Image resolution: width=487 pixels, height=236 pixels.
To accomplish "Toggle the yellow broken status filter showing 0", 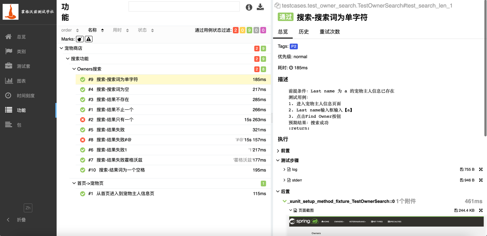I will coord(242,30).
